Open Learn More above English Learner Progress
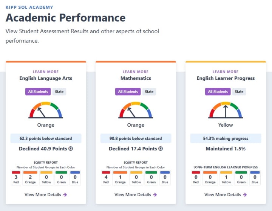This screenshot has width=272, height=211. click(x=226, y=71)
